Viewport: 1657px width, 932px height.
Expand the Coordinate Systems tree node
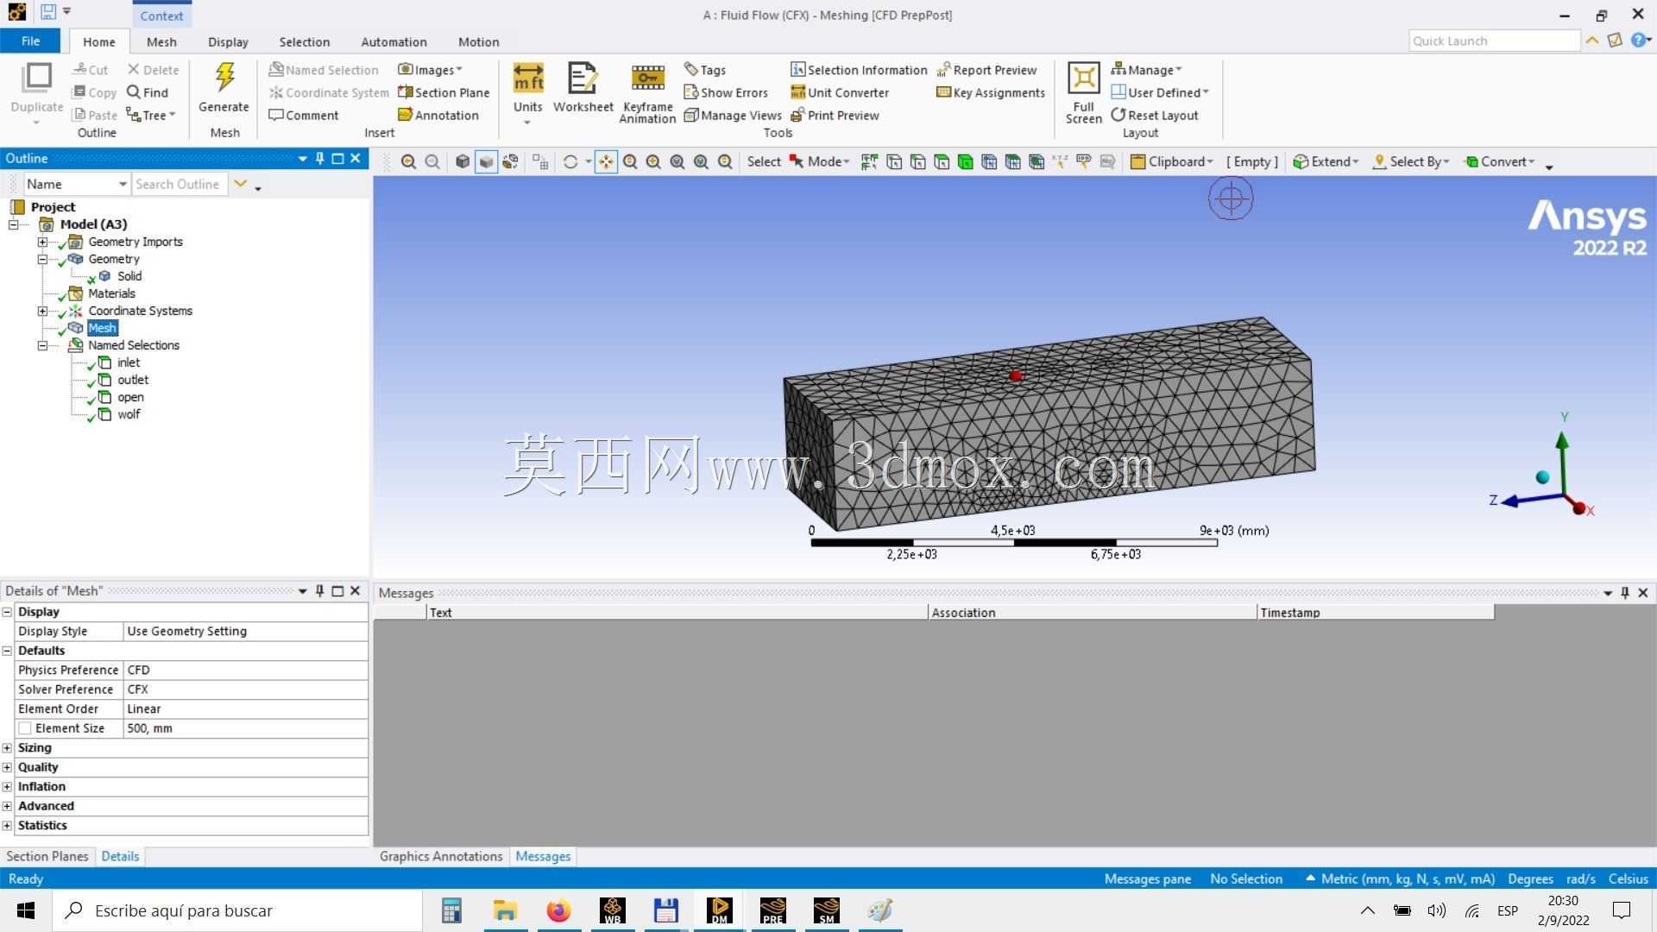tap(42, 311)
